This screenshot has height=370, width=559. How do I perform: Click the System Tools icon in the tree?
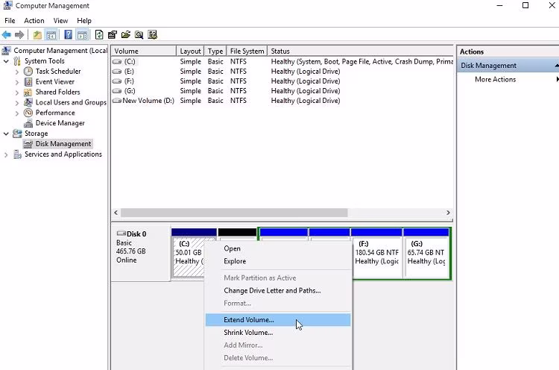click(x=17, y=61)
